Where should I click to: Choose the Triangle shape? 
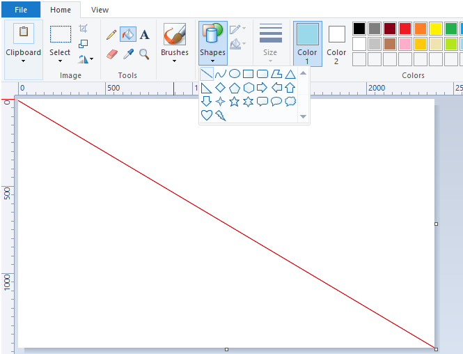(x=290, y=74)
